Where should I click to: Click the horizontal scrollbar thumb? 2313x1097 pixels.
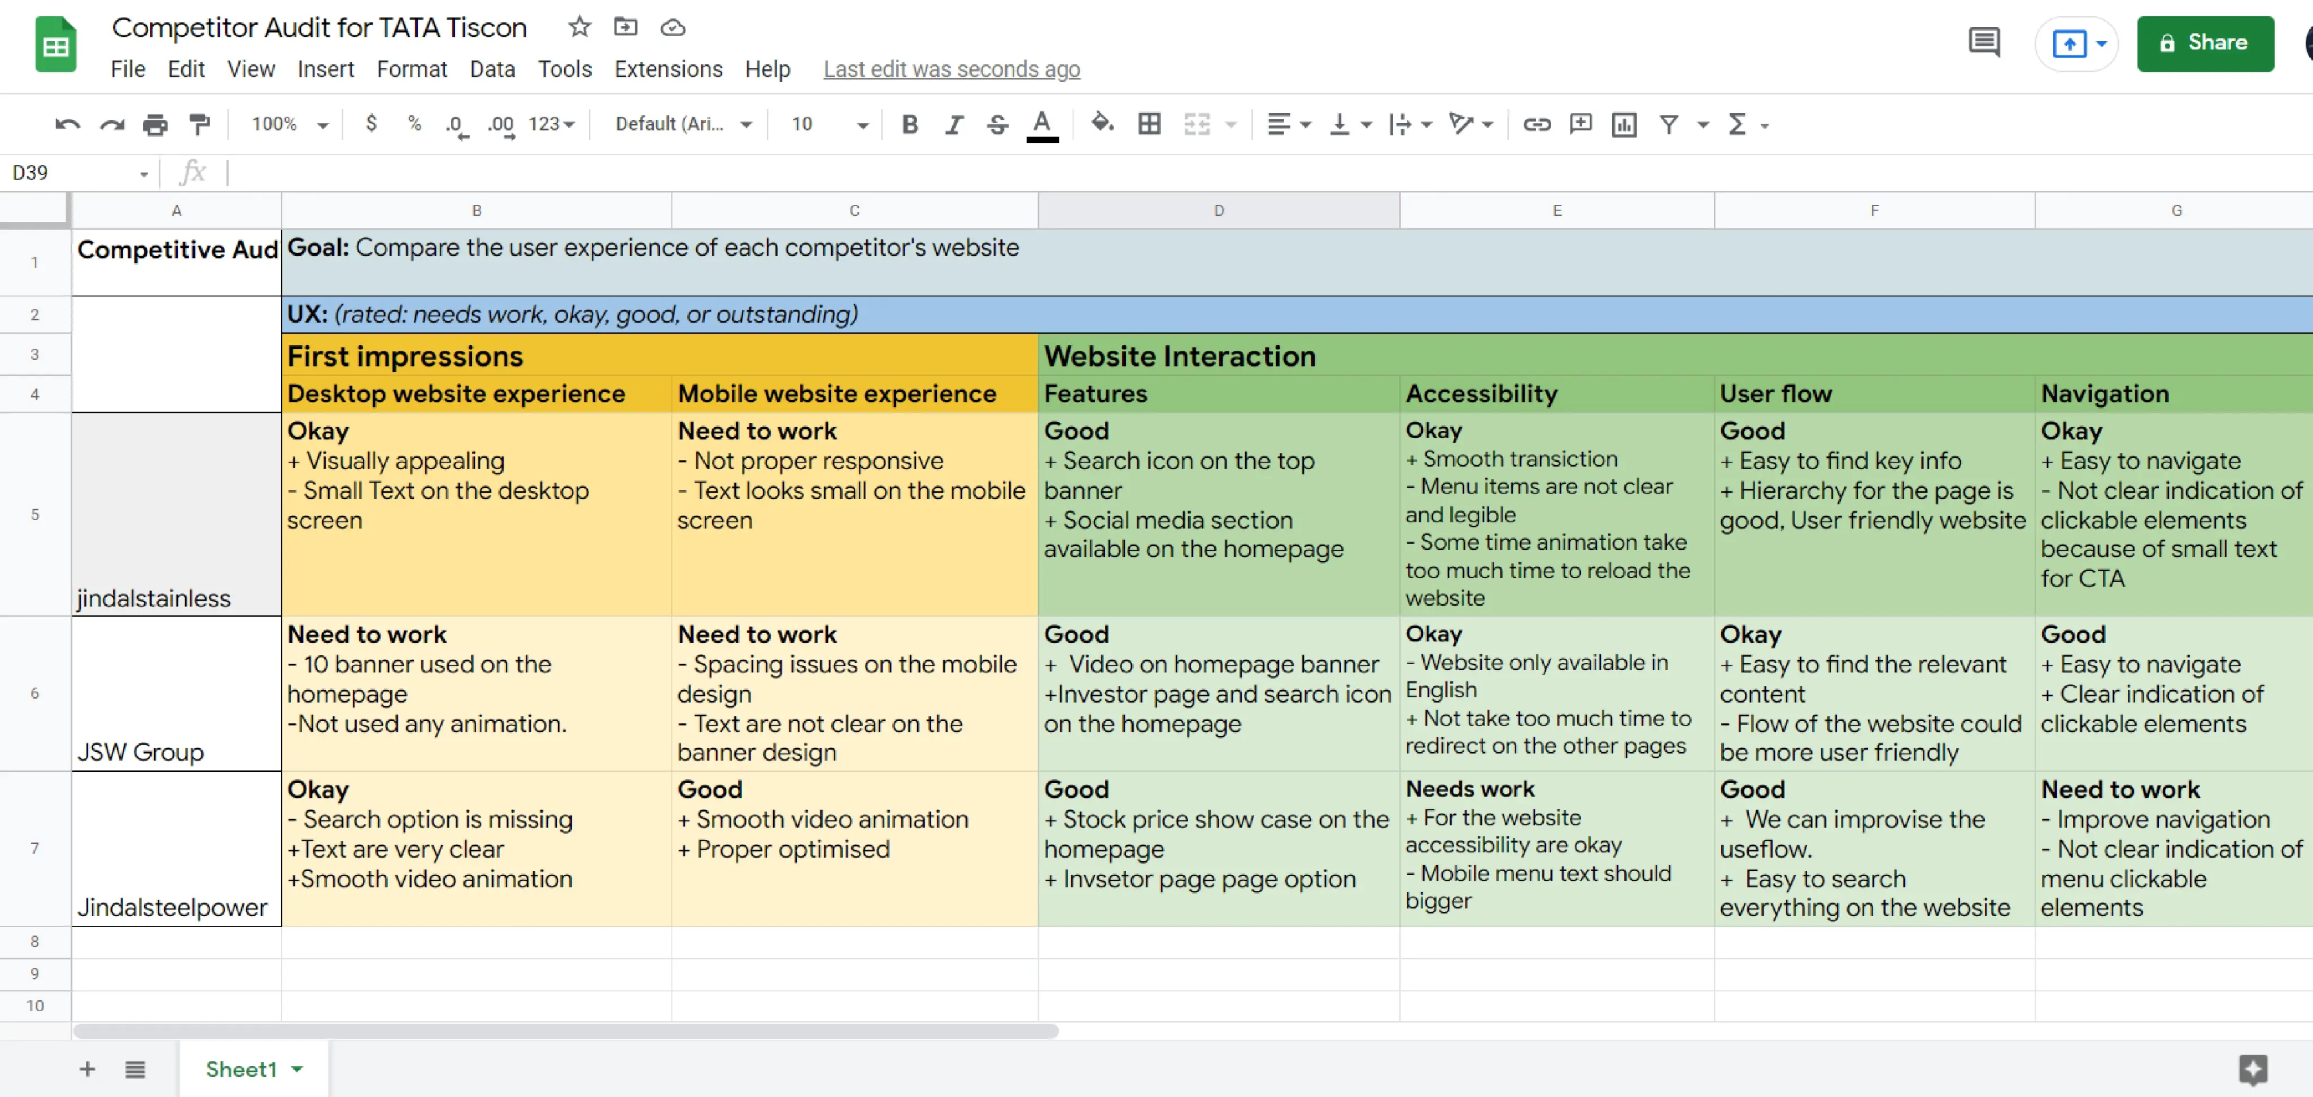pos(566,1030)
